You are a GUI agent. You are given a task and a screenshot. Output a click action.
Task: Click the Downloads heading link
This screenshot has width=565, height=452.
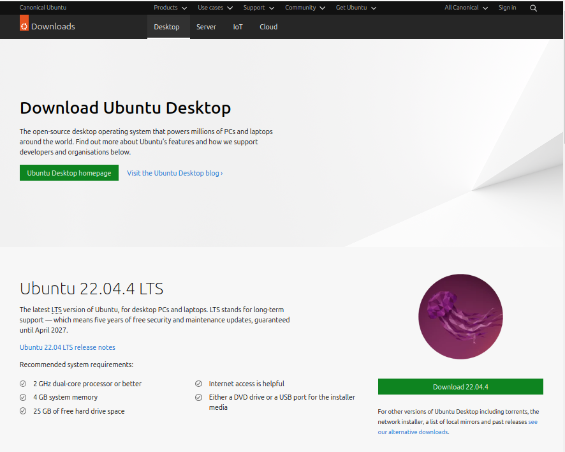pos(53,26)
